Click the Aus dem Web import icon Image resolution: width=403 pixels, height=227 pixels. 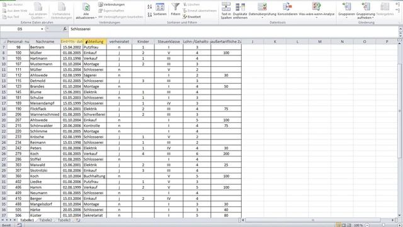coord(4,11)
